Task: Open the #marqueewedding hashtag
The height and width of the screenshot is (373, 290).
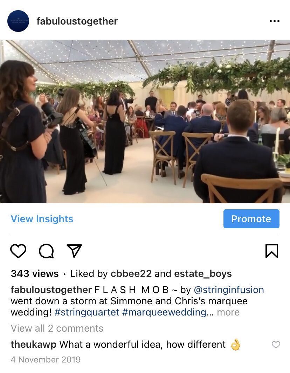Action: point(164,312)
